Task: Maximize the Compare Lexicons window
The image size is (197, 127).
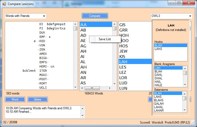Action: click(179, 3)
